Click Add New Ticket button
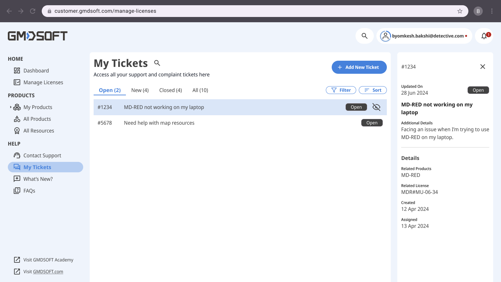The height and width of the screenshot is (282, 501). point(359,67)
